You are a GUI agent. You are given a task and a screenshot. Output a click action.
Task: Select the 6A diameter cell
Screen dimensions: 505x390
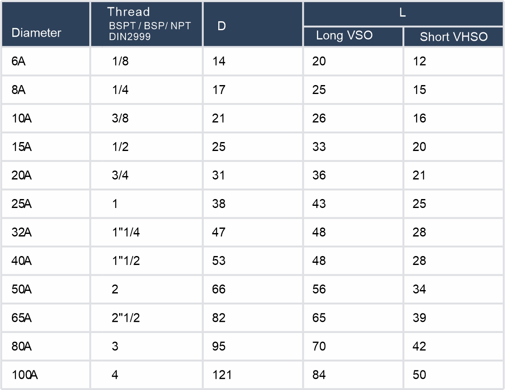click(x=19, y=61)
